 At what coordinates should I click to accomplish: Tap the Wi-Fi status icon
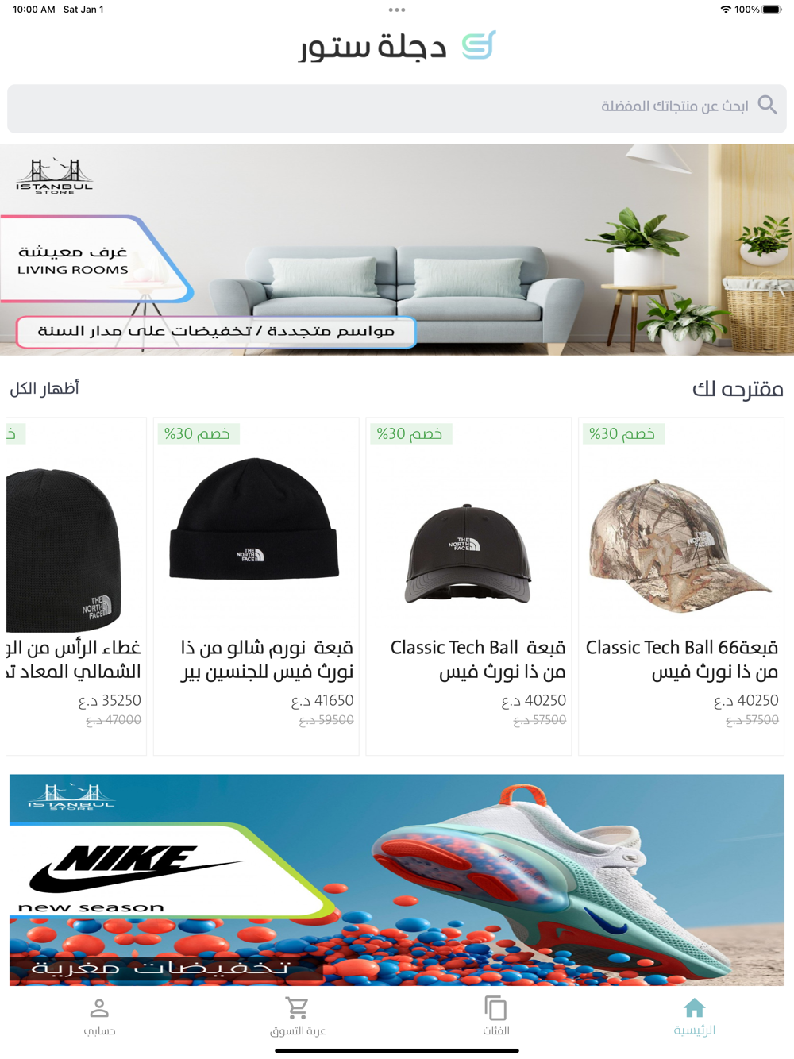(726, 10)
